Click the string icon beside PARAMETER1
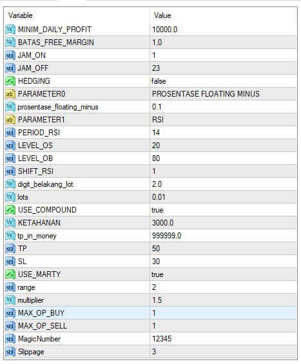Screen dimensions: 301x364 click(x=10, y=120)
